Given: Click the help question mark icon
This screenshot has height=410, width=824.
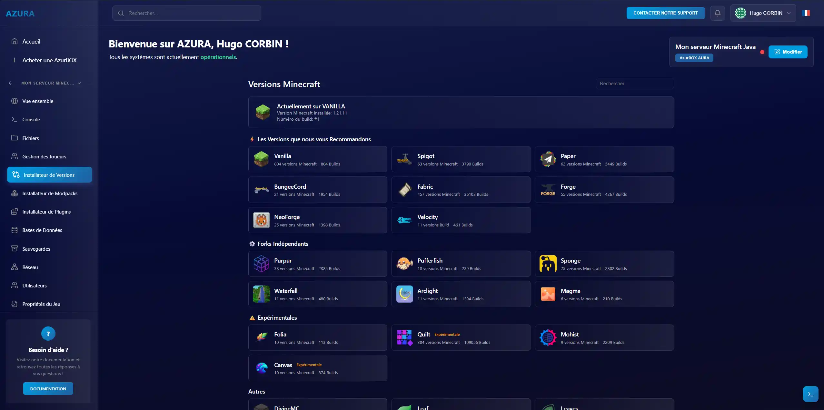Looking at the screenshot, I should (48, 334).
